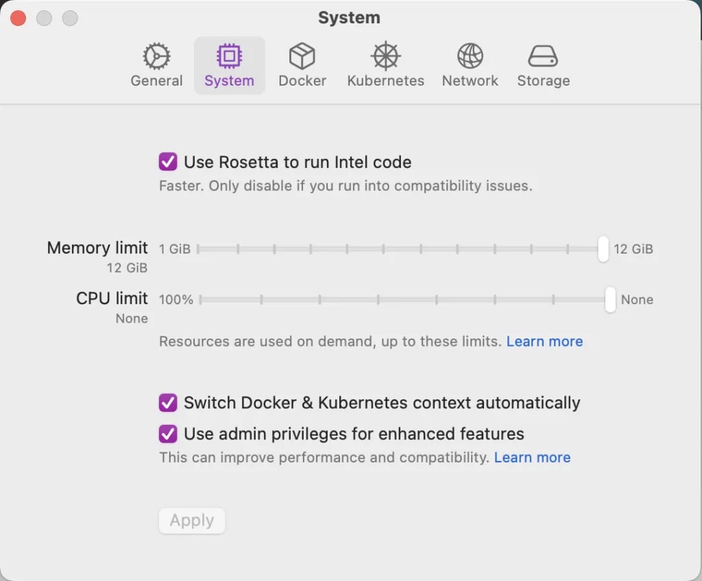
Task: Switch to the Kubernetes tab
Action: (385, 65)
